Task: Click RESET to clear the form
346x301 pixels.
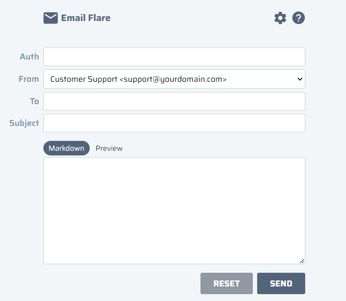Action: (x=226, y=283)
